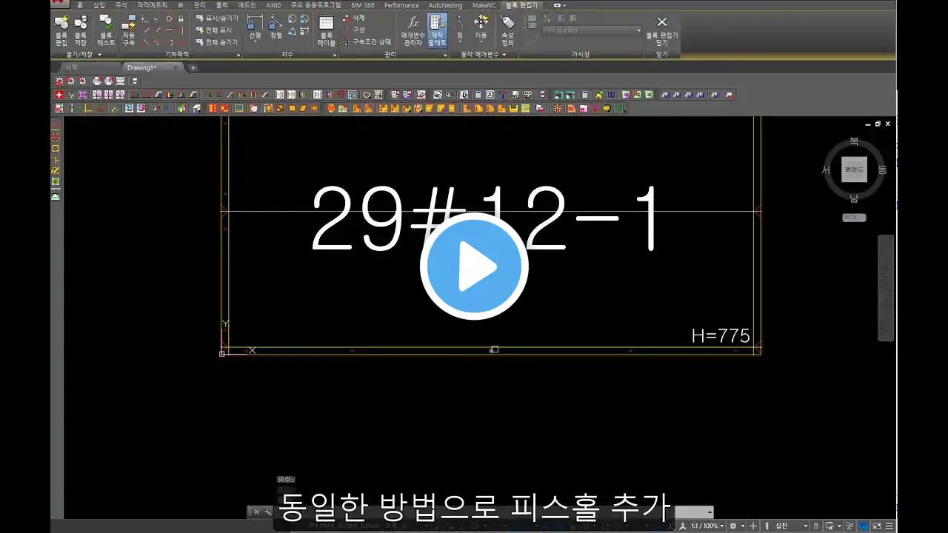The height and width of the screenshot is (533, 948).
Task: Open the MakeNC ribbon tab
Action: 484,4
